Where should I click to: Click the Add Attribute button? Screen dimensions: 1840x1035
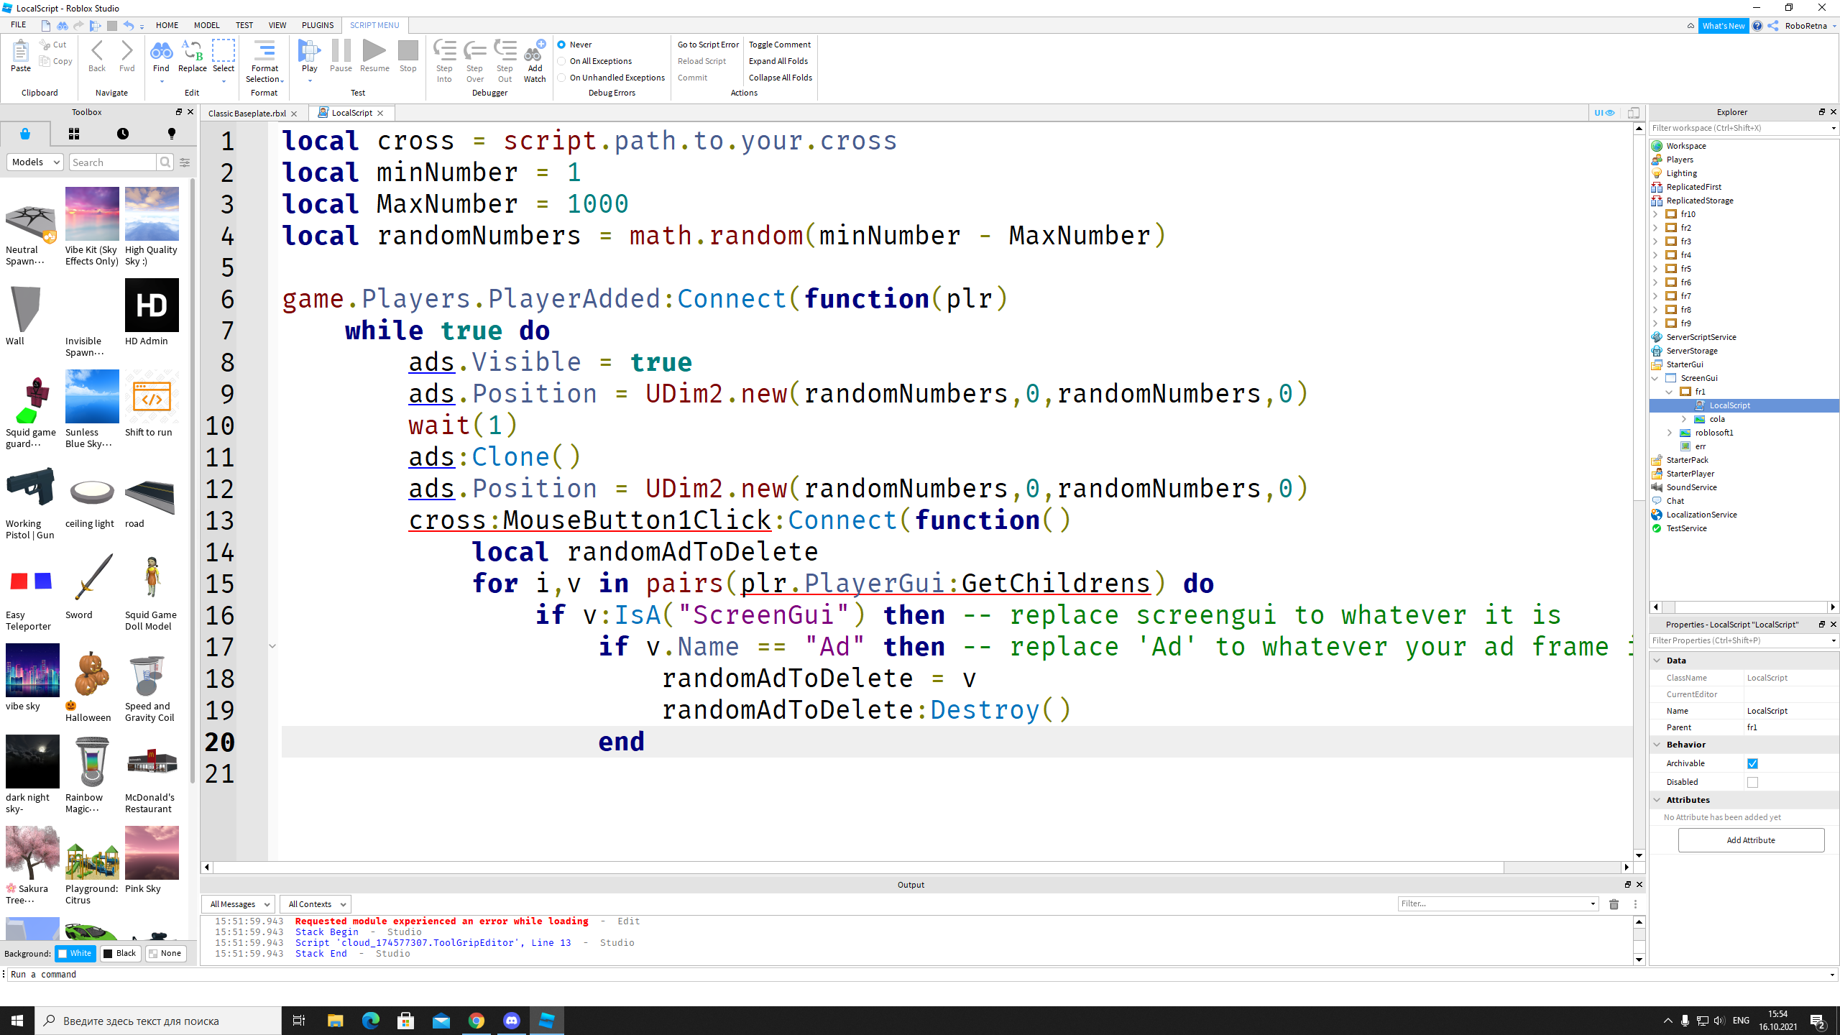pos(1750,840)
